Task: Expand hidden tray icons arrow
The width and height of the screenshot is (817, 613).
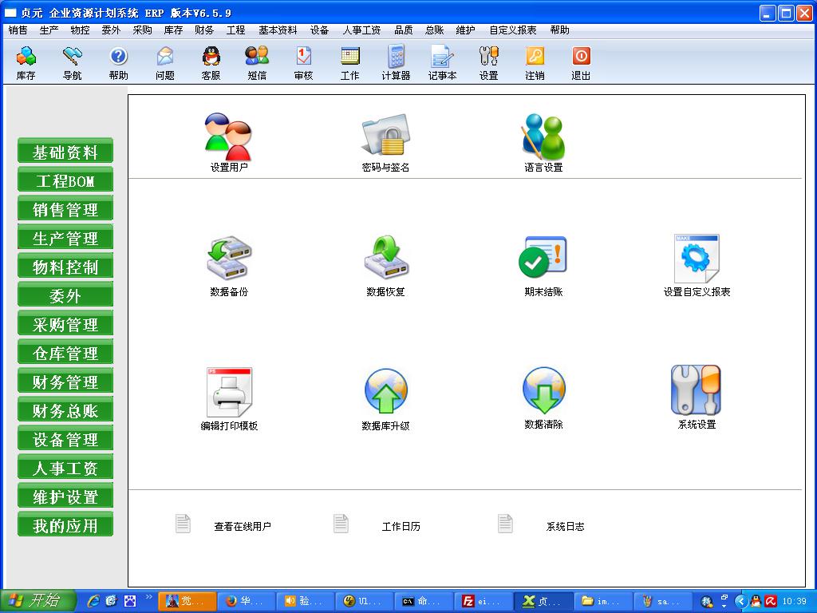Action: tap(740, 601)
